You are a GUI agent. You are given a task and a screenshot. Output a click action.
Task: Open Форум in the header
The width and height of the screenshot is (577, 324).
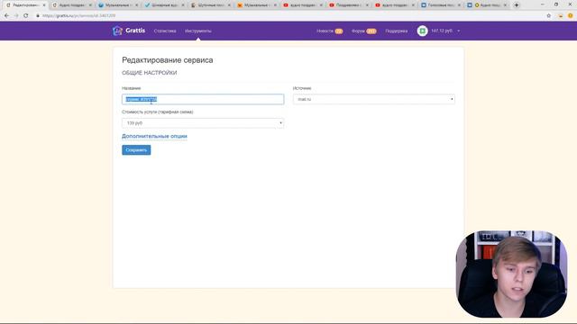[x=358, y=31]
